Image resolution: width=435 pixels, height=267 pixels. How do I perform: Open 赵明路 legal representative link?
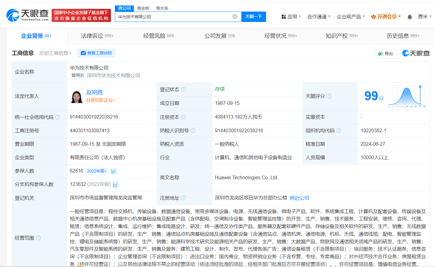94,92
